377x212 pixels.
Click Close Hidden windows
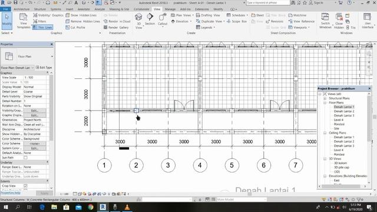click(x=339, y=21)
